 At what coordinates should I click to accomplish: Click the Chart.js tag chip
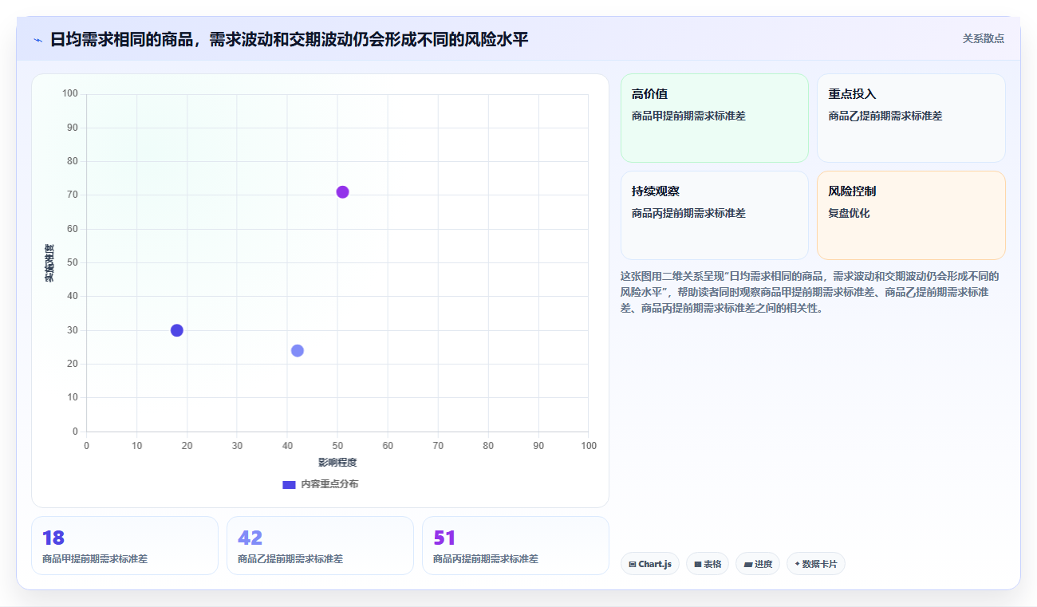point(650,564)
